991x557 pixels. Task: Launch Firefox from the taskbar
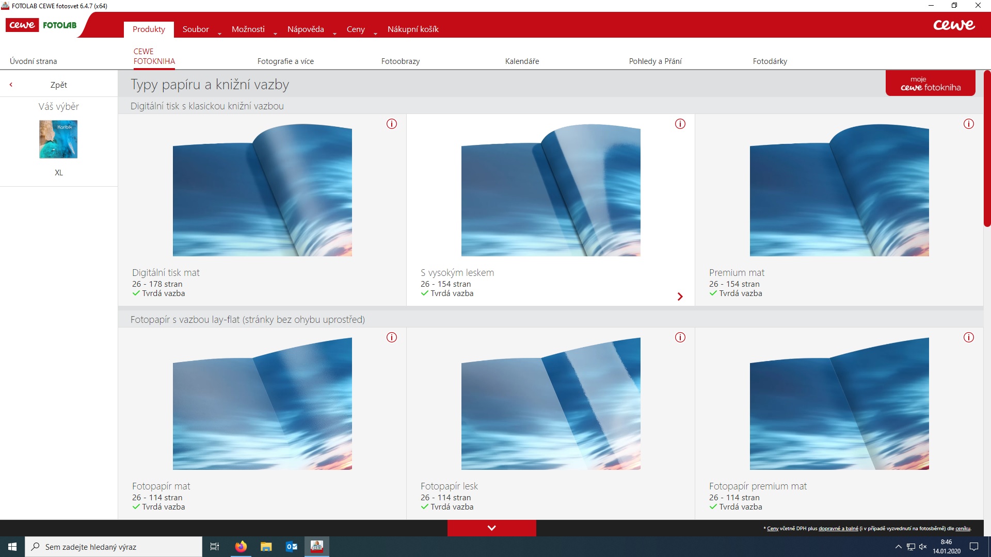click(241, 547)
